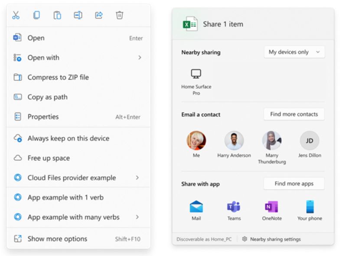Expand App example with many verbs
Screen dimensions: 346x256
click(x=78, y=217)
